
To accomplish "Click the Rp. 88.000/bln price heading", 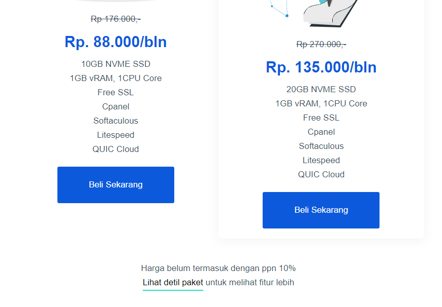I will coord(116,42).
